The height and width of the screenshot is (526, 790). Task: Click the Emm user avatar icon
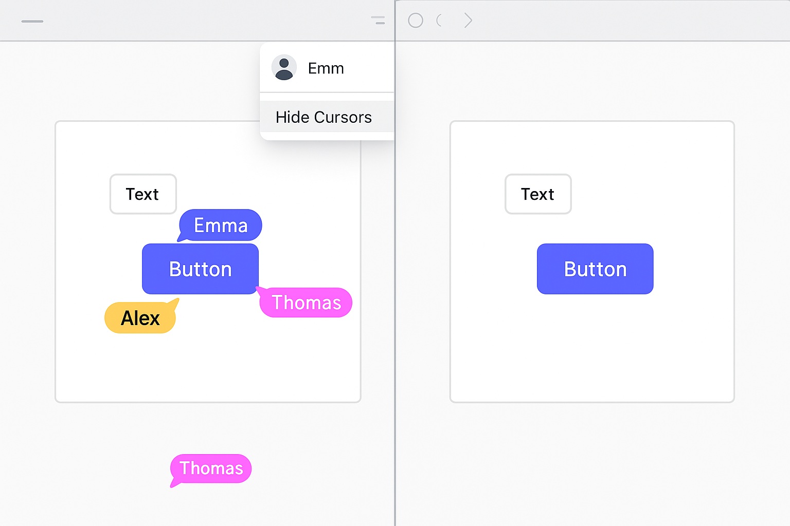click(284, 67)
